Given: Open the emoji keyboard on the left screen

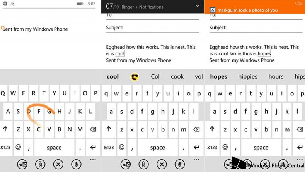Looking at the screenshot, I should pyautogui.click(x=18, y=147).
